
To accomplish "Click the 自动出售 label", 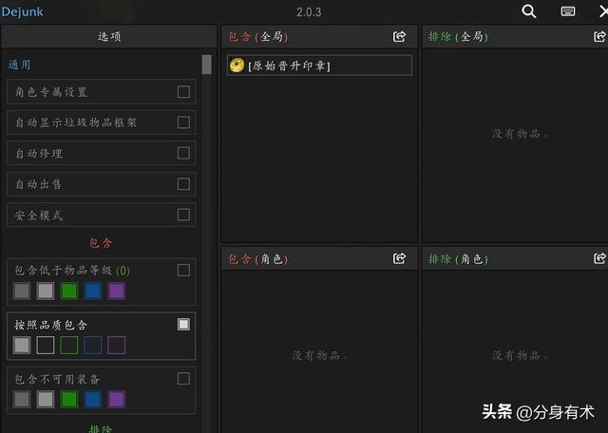I will 39,184.
